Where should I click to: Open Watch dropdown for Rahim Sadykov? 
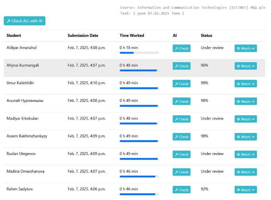point(245,190)
